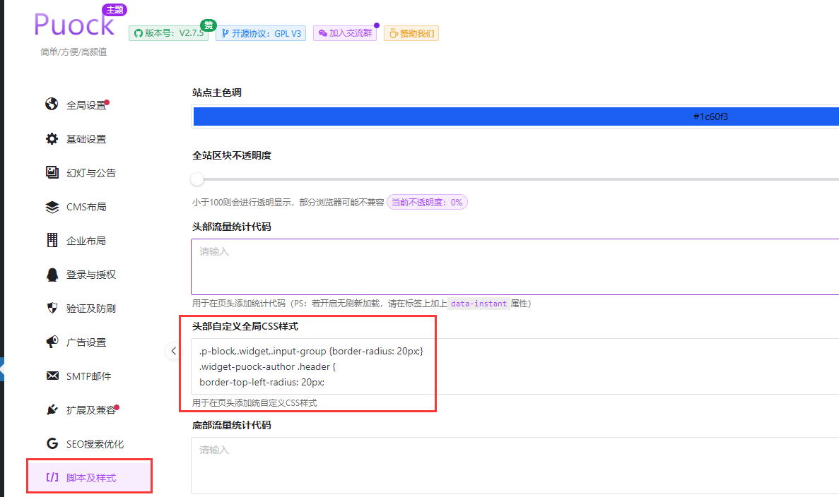Click the layers icon for CMS布局
Viewport: 839px width, 497px height.
coord(52,207)
